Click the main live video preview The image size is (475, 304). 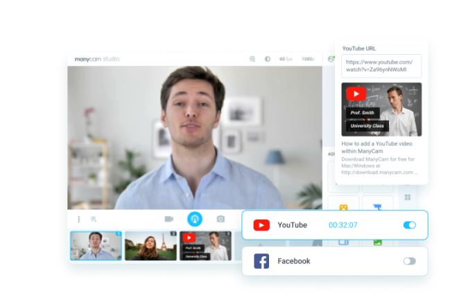(195, 138)
